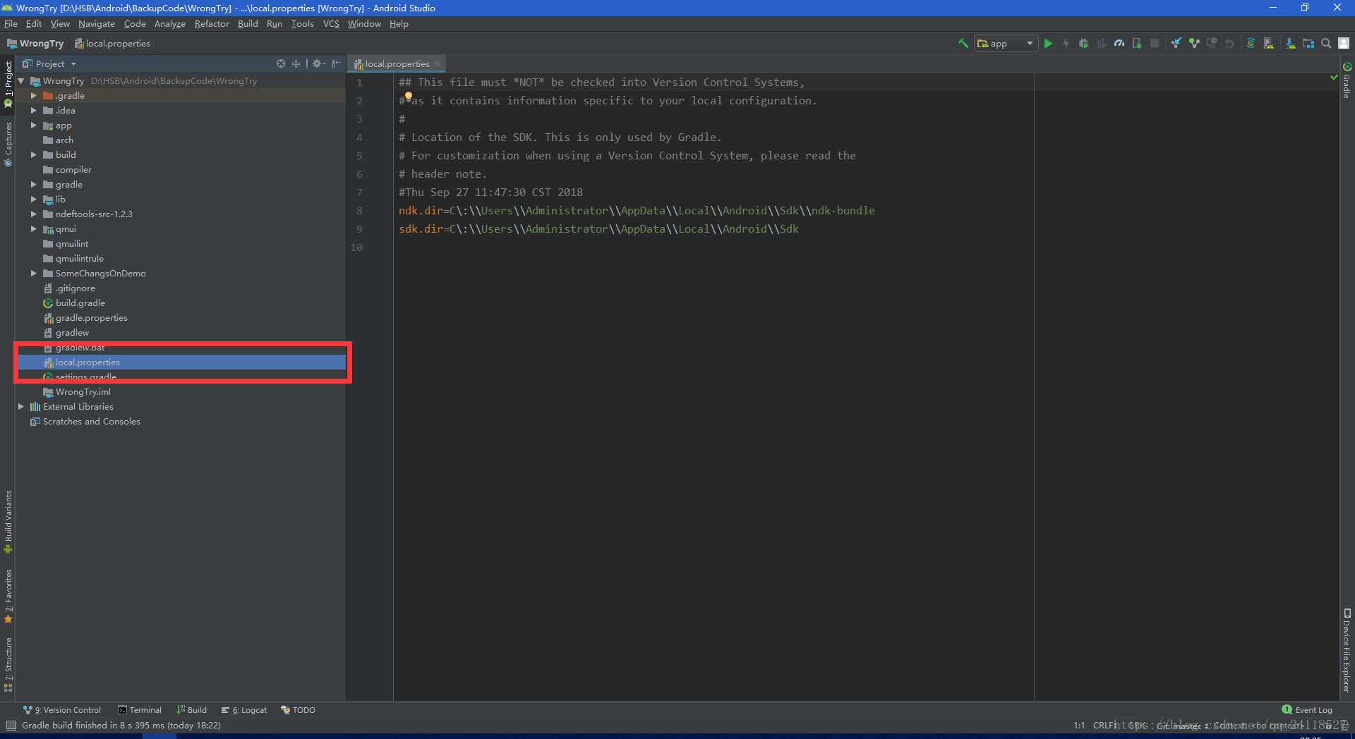Viewport: 1355px width, 739px height.
Task: Open the Refactor menu
Action: coord(212,24)
